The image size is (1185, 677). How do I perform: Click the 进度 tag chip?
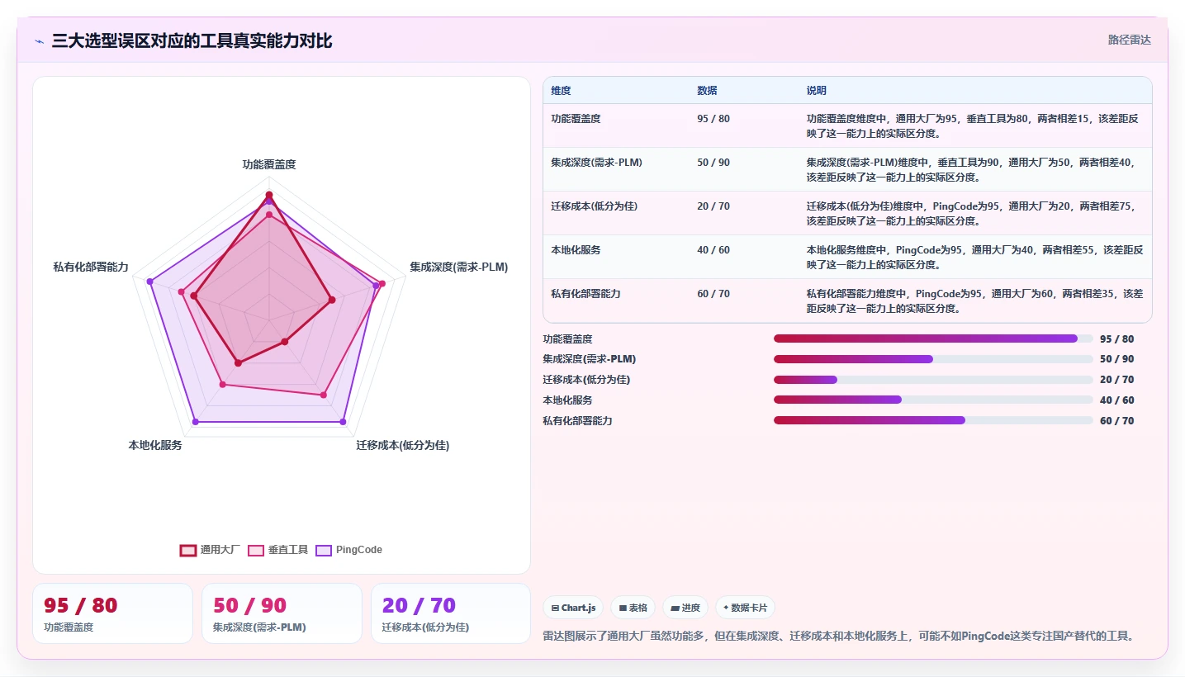(685, 608)
